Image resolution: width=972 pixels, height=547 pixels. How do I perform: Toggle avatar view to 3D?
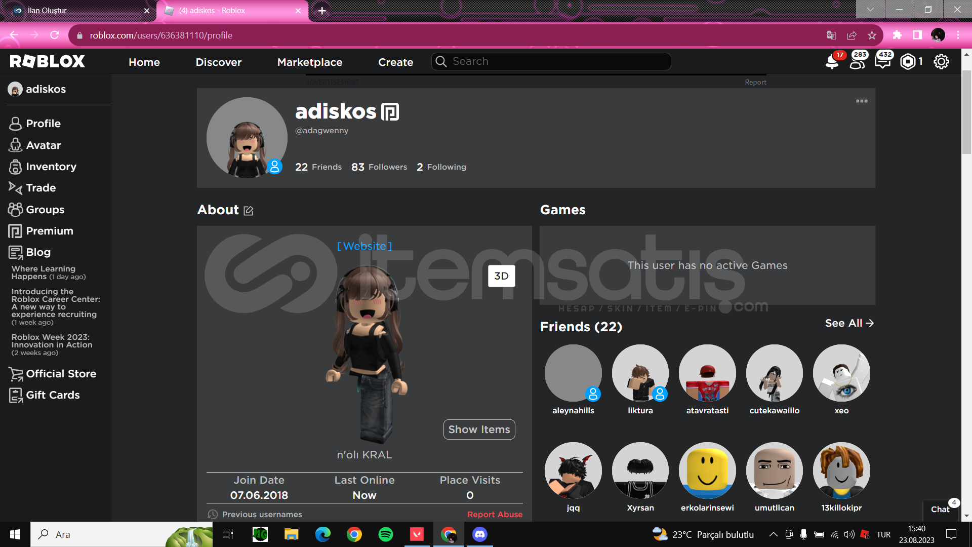(501, 276)
